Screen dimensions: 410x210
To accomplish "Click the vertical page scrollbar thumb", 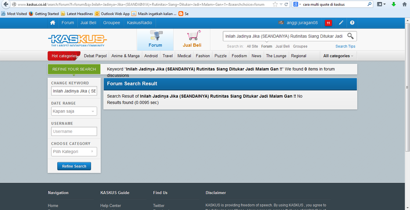I will point(407,87).
